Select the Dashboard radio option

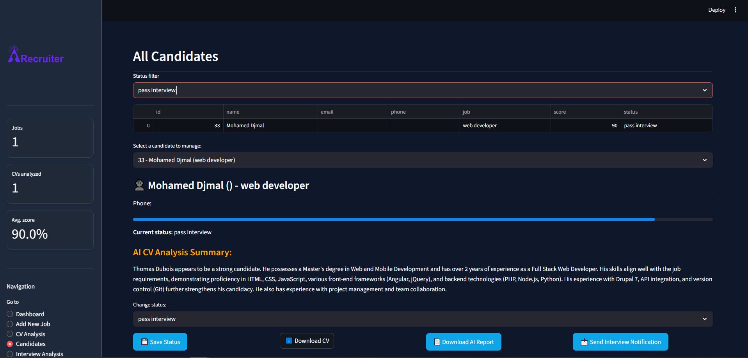coord(10,314)
